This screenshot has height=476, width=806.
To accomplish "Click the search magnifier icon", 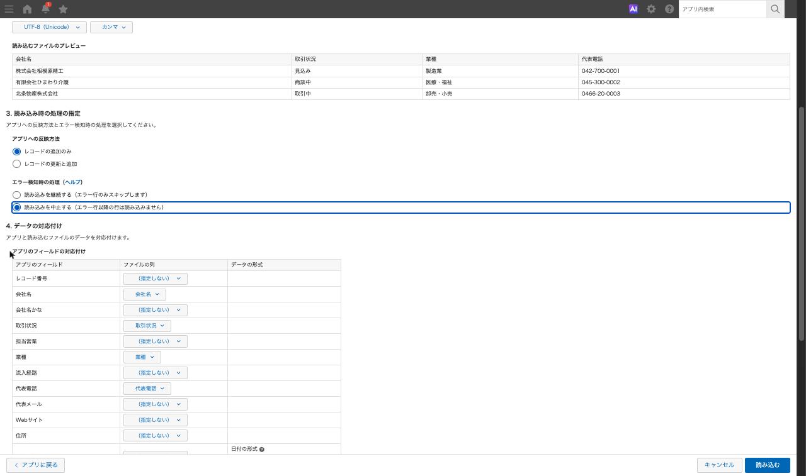I will click(775, 9).
